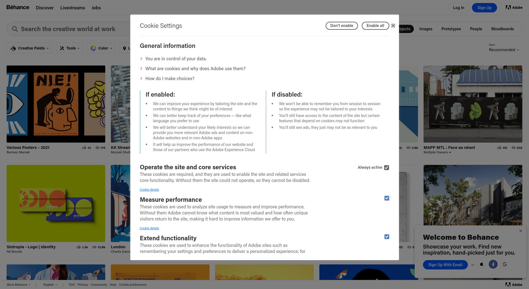
Task: Click the search magnifier icon
Action: click(15, 29)
